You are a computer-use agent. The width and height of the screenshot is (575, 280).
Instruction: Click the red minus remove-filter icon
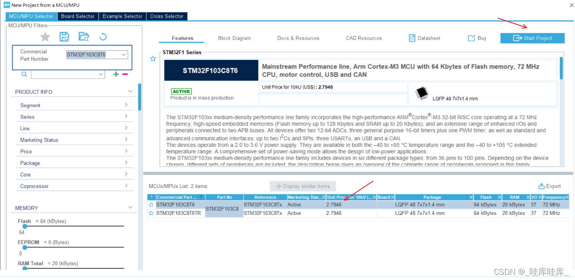(x=125, y=74)
